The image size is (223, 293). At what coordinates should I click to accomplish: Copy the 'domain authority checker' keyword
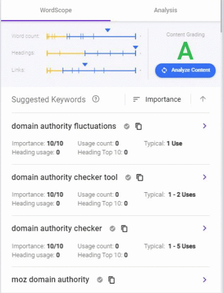124,229
